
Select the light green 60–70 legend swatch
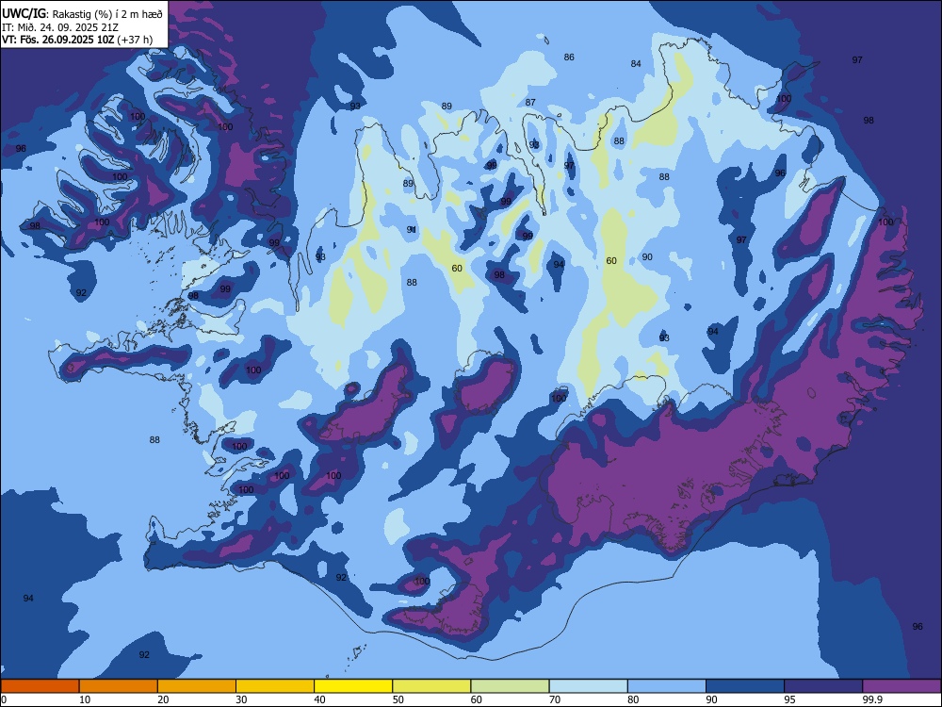(x=510, y=686)
